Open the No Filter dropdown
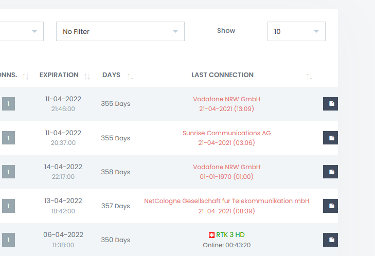 pos(120,31)
